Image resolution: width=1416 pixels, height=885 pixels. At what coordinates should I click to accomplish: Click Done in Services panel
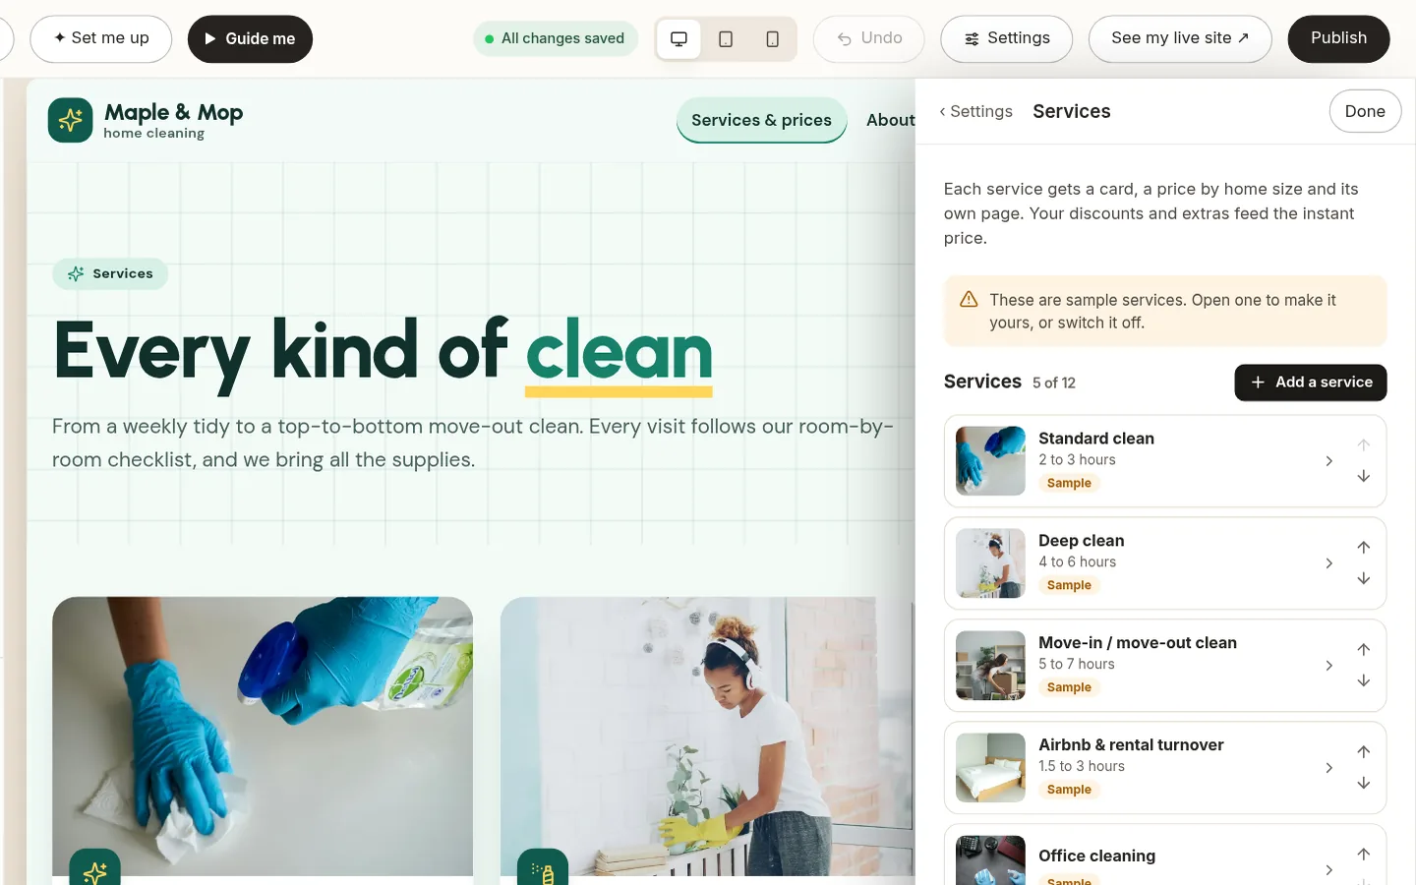1365,111
